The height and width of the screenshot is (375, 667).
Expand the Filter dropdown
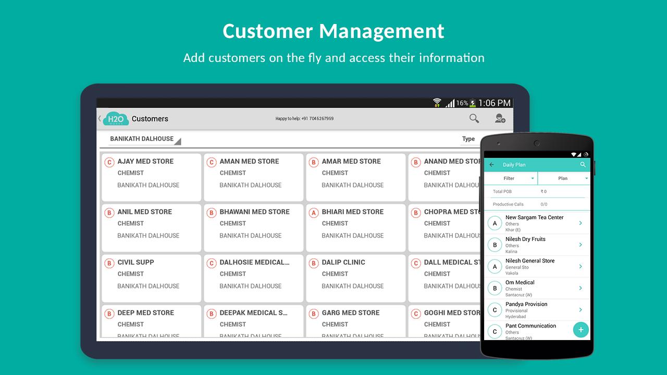click(511, 178)
